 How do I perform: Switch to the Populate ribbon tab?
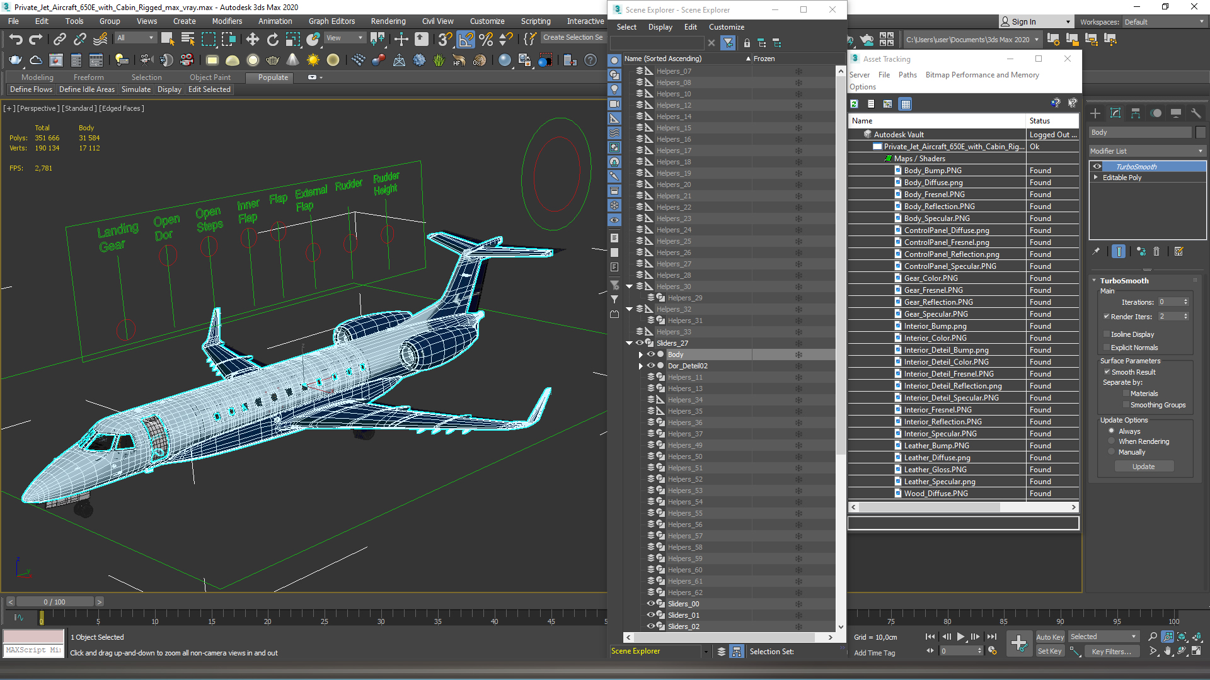(x=273, y=77)
